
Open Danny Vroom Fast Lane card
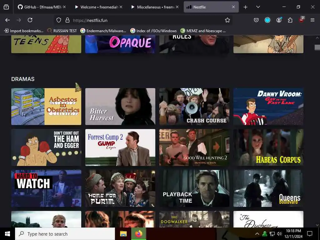[268, 107]
